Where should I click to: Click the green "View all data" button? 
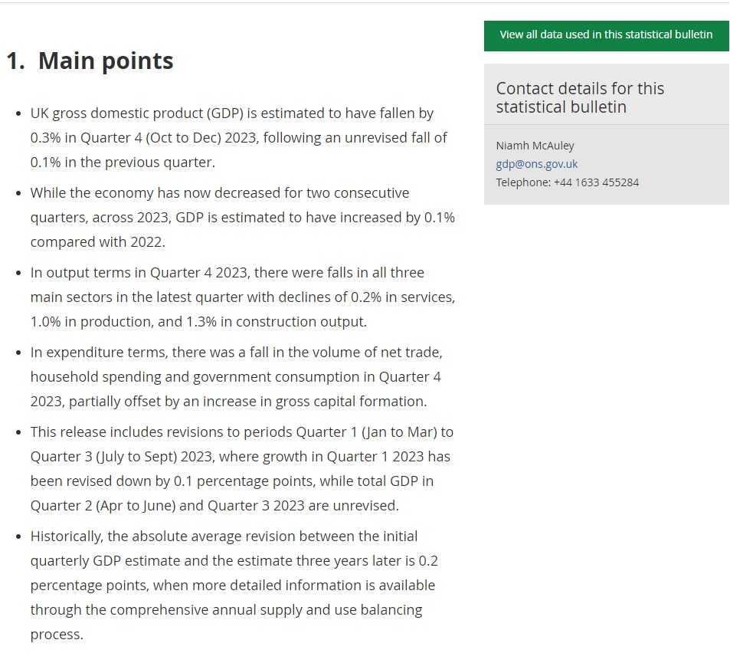[606, 35]
